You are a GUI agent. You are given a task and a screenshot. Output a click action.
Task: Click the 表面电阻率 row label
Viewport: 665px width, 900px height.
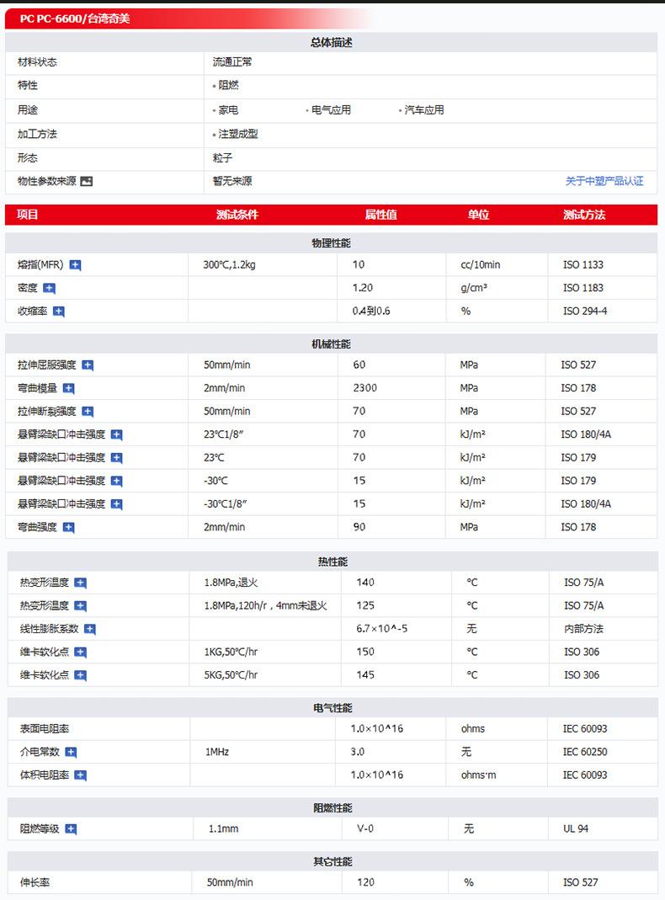(x=45, y=729)
